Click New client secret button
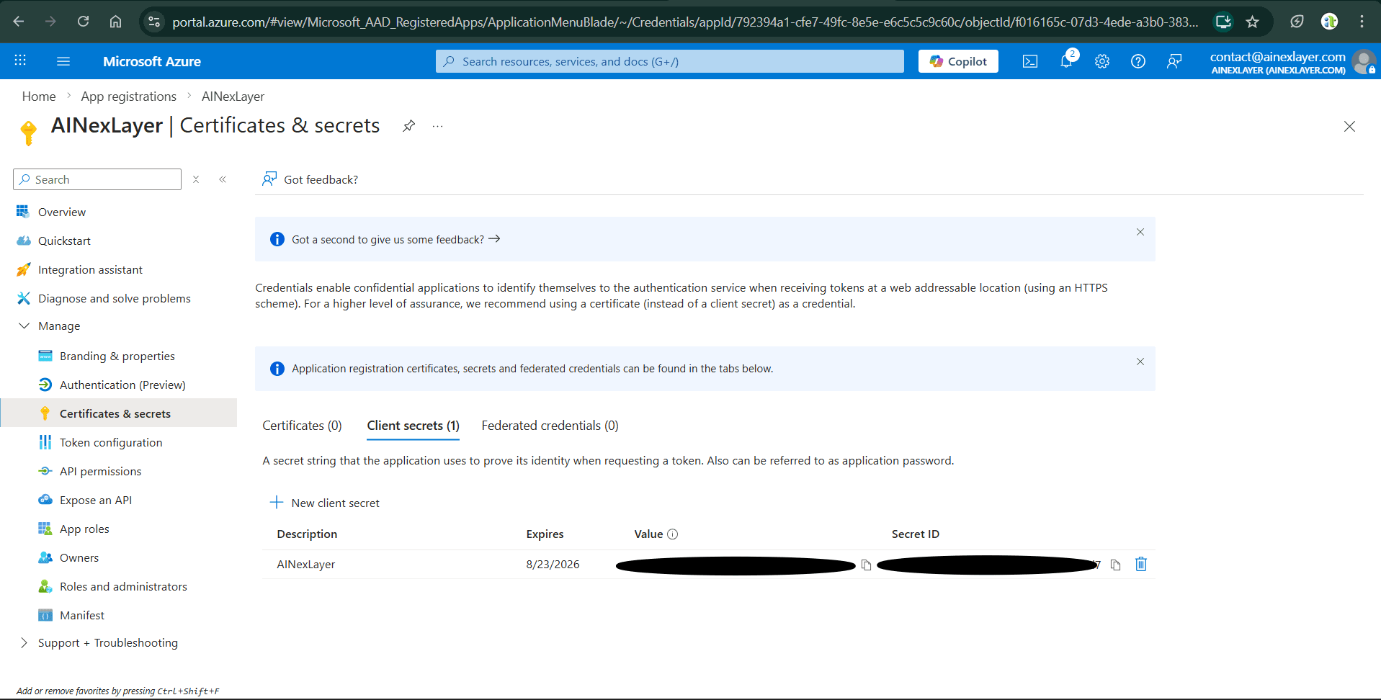 tap(325, 503)
